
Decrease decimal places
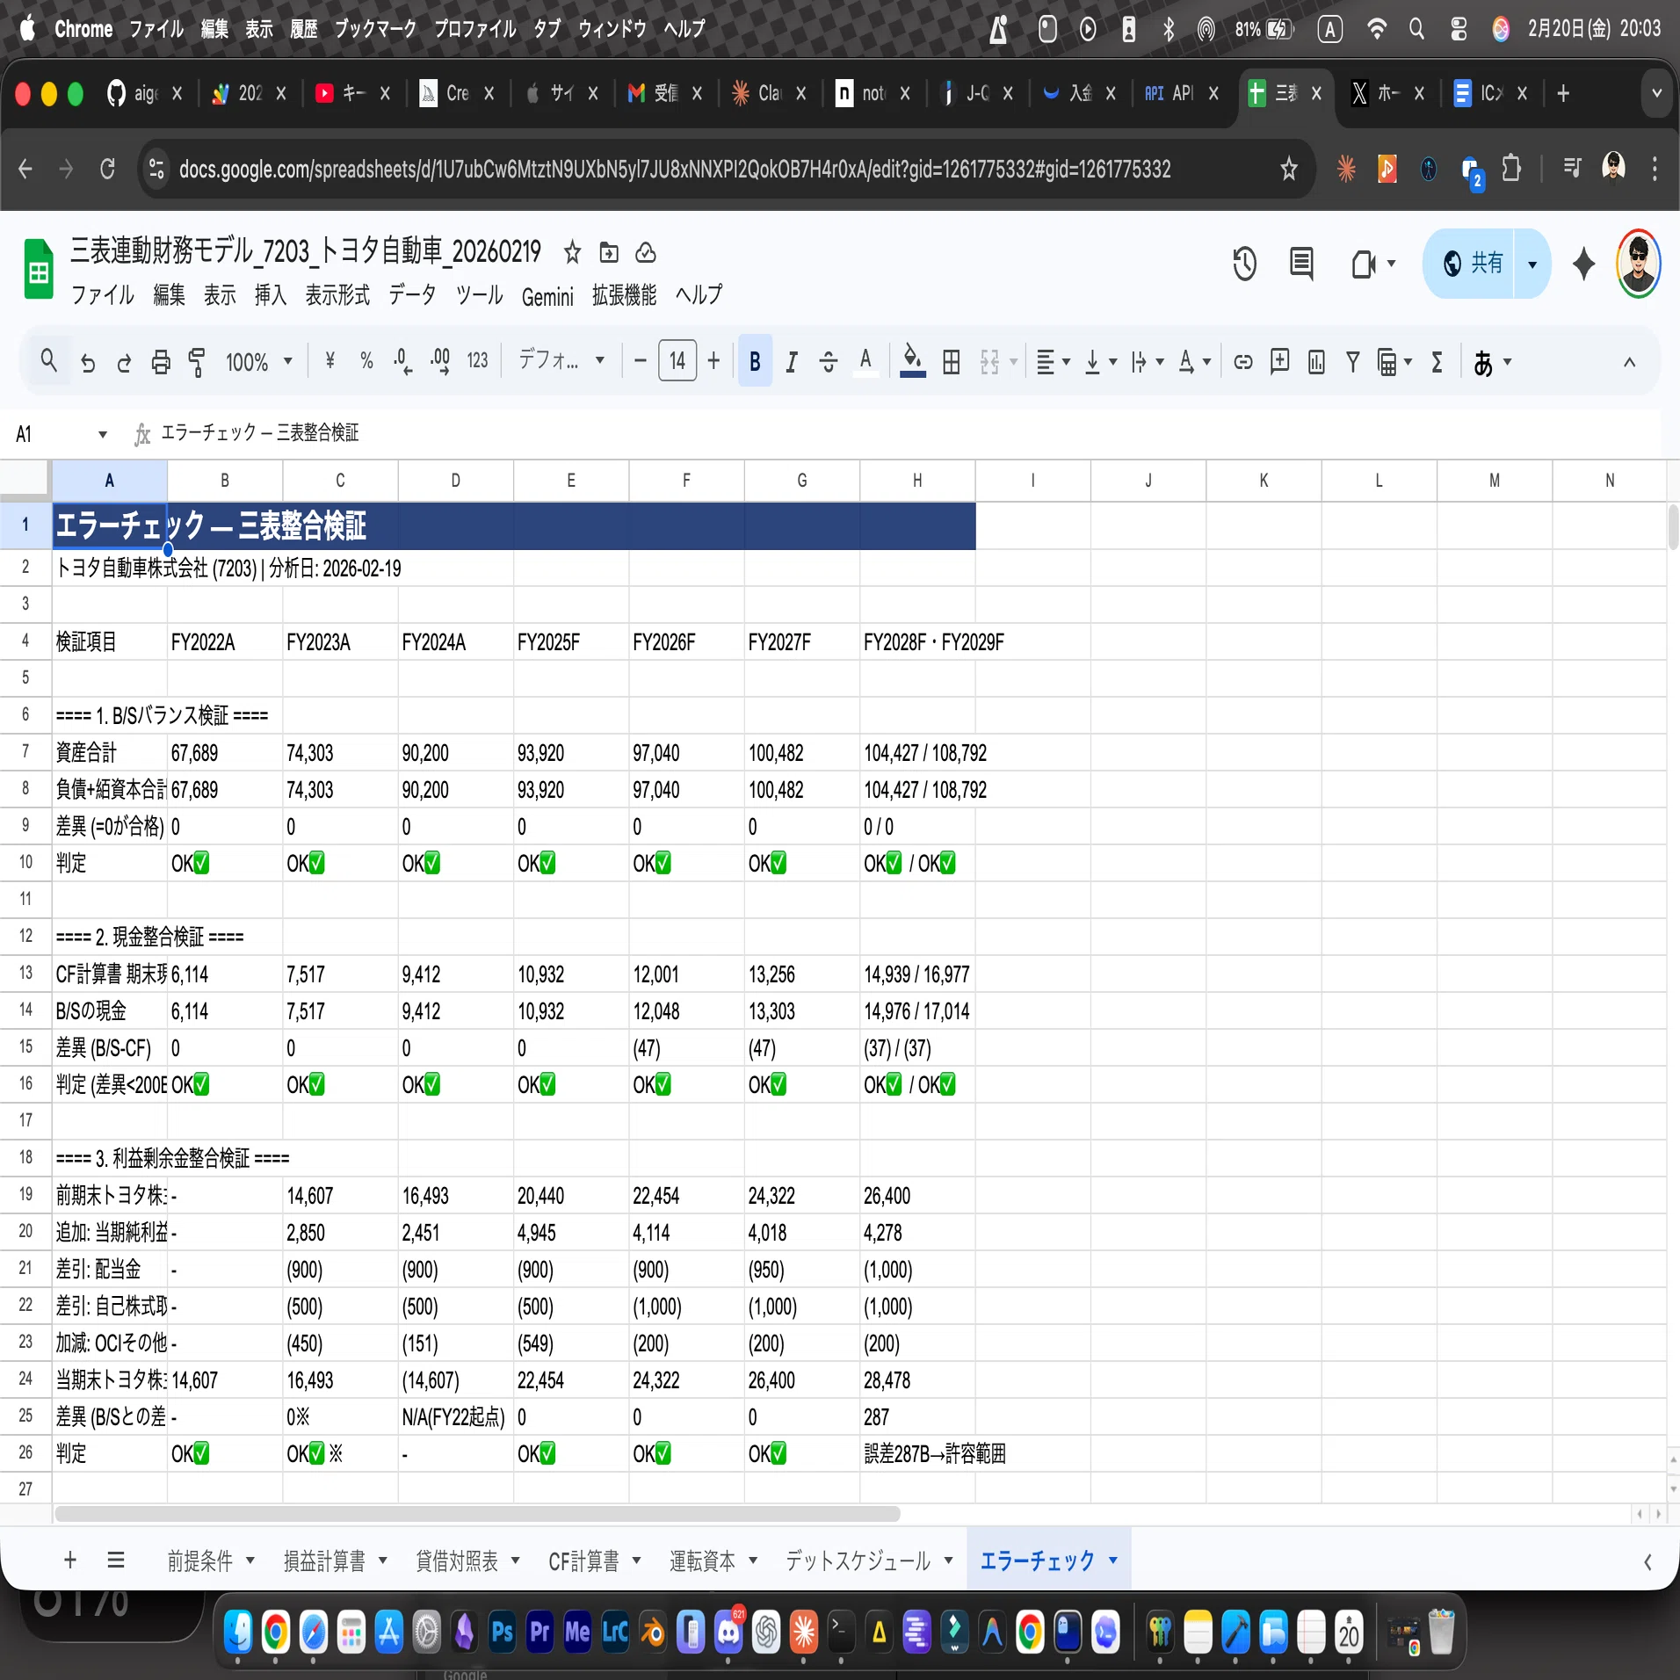[403, 361]
